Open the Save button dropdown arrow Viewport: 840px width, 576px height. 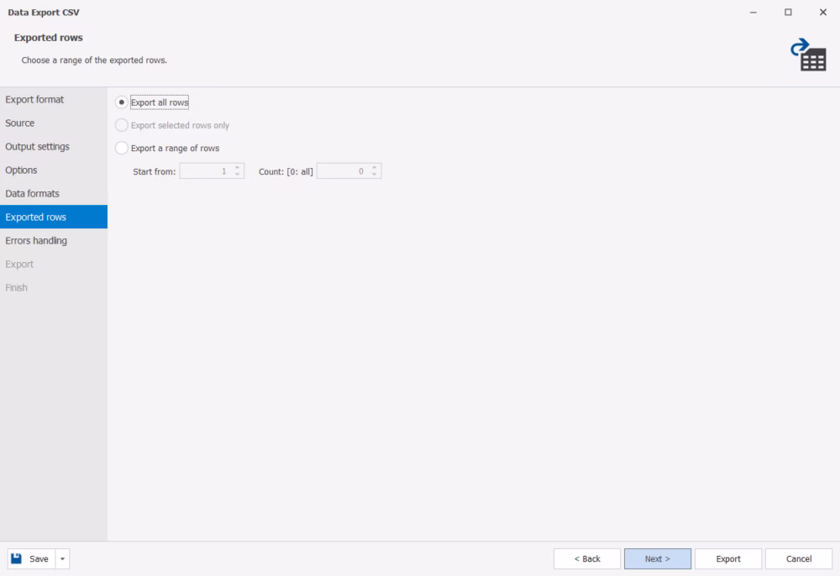[63, 559]
